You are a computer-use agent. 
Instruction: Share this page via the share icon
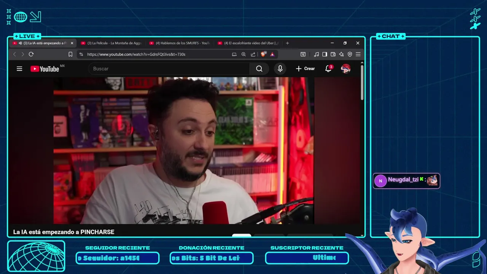(253, 54)
